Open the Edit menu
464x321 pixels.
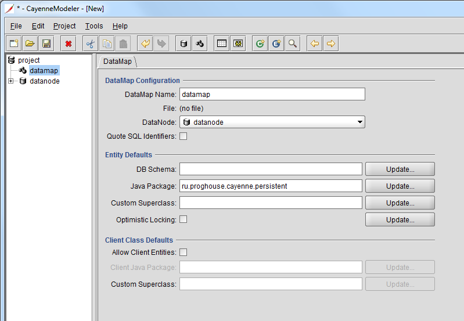click(x=38, y=26)
